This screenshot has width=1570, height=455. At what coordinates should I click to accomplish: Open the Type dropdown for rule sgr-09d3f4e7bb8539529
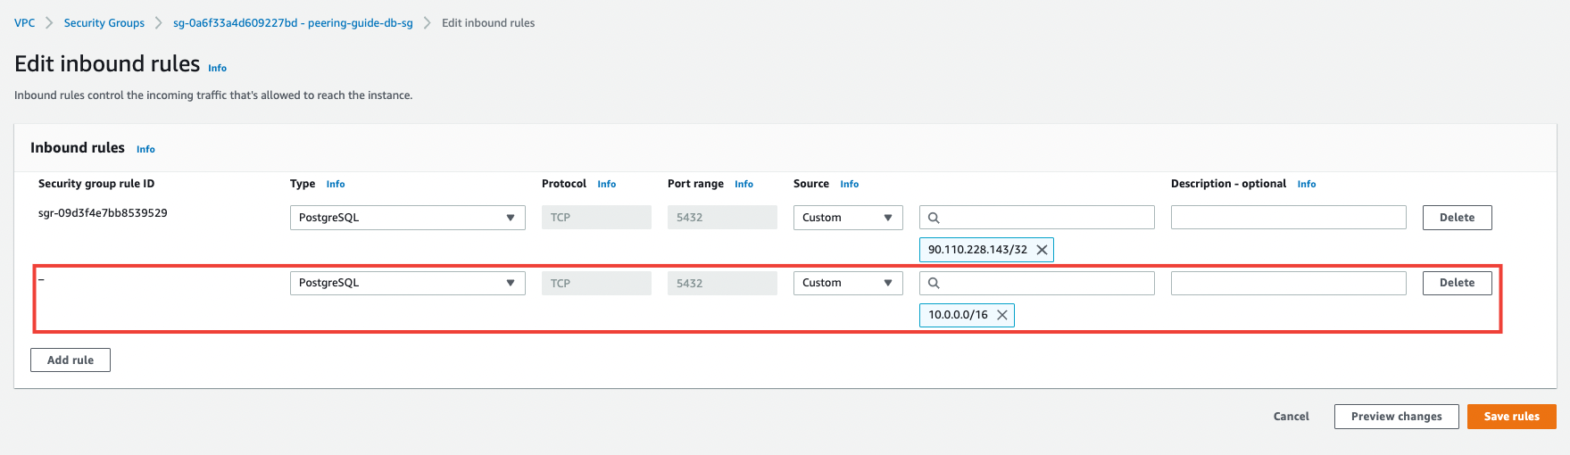(x=408, y=218)
